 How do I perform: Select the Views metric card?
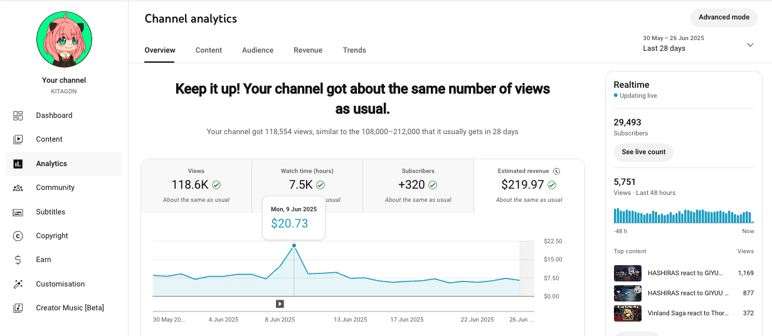[x=196, y=186]
